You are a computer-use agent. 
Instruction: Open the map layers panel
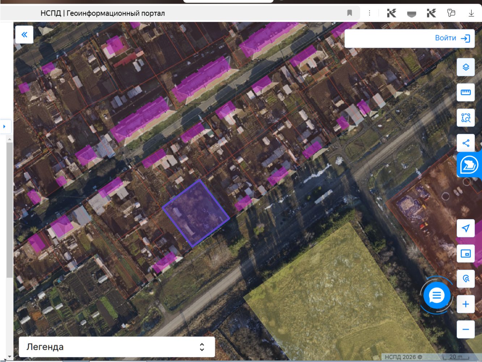point(466,67)
